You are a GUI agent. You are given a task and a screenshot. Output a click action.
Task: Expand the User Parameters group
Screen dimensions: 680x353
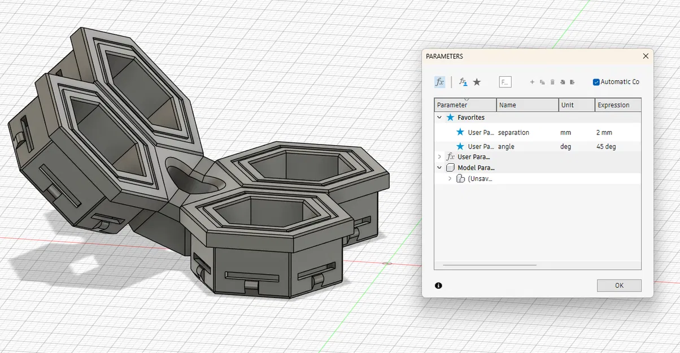tap(439, 156)
